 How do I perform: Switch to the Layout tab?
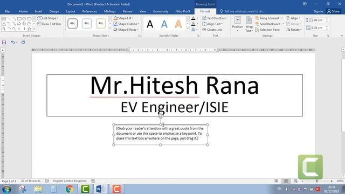coord(71,11)
